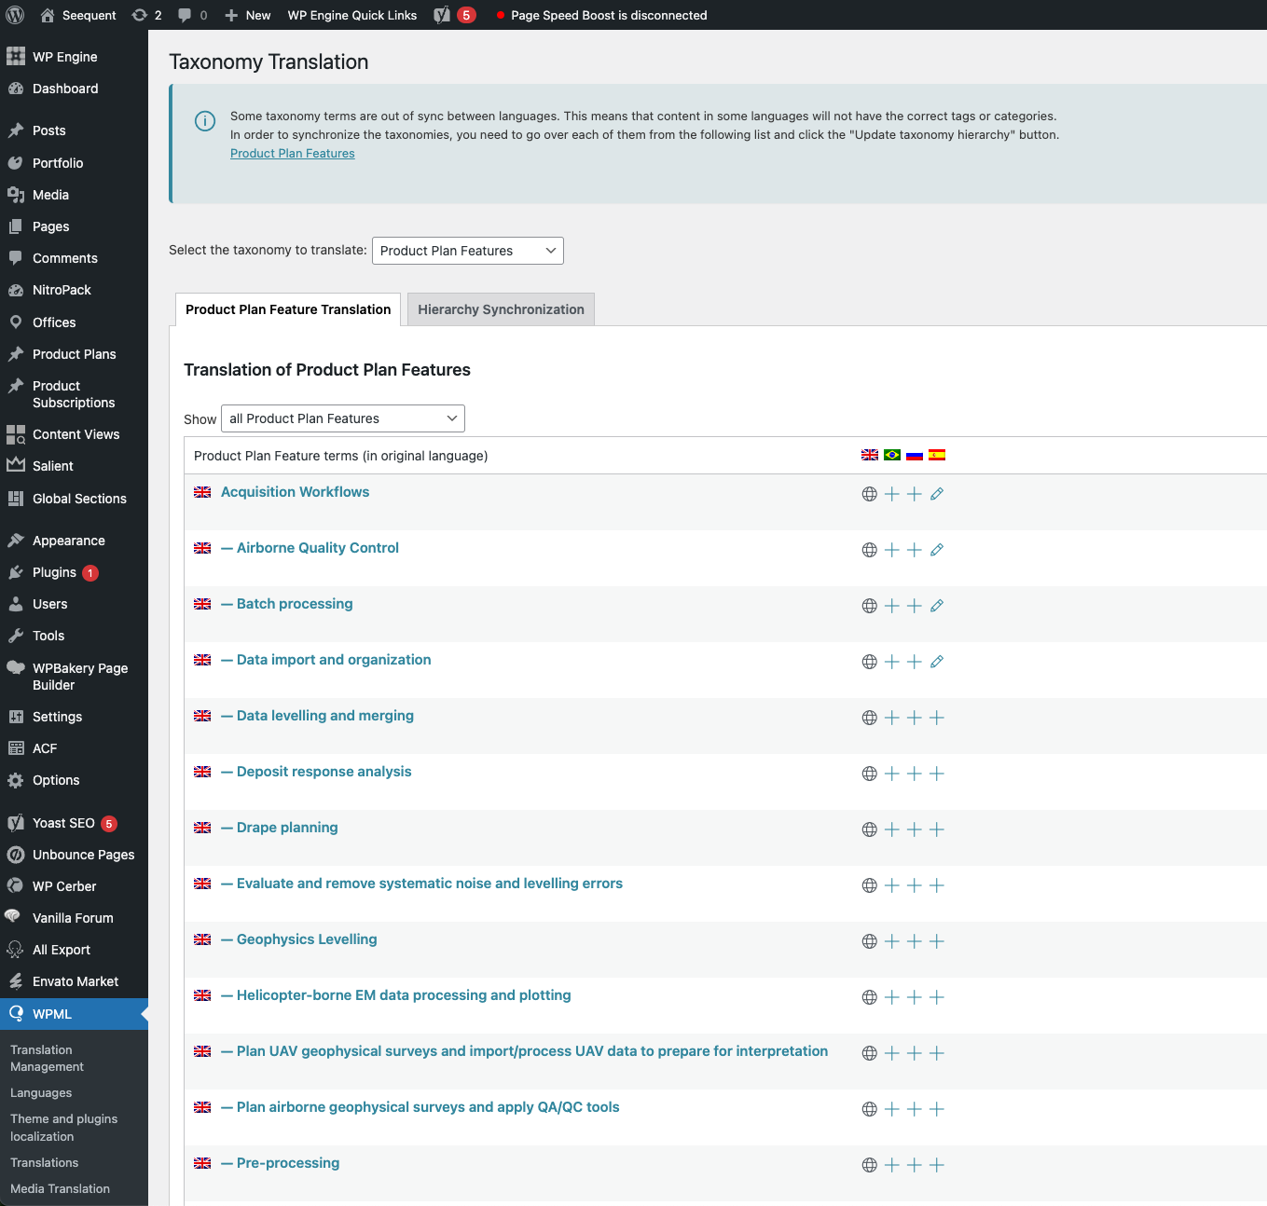This screenshot has width=1267, height=1206.
Task: Expand the Show all Product Plan Features filter
Action: tap(342, 418)
